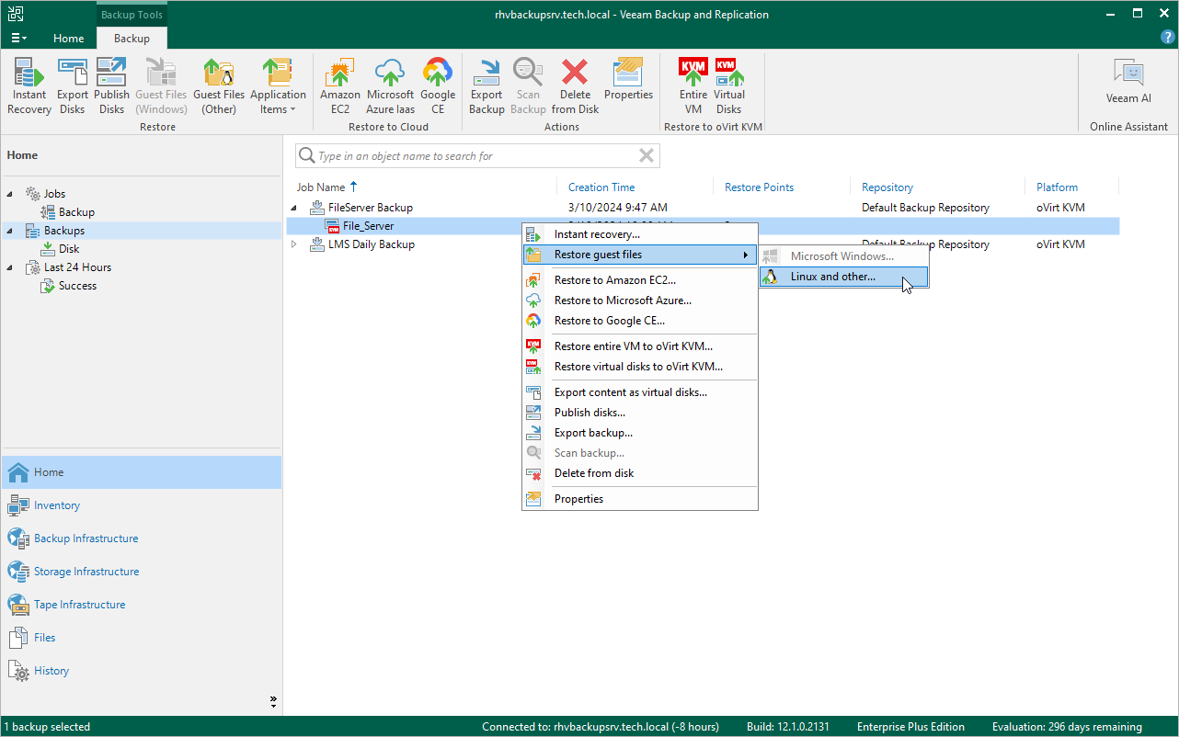1179x737 pixels.
Task: Collapse the Jobs tree node
Action: pyautogui.click(x=10, y=194)
